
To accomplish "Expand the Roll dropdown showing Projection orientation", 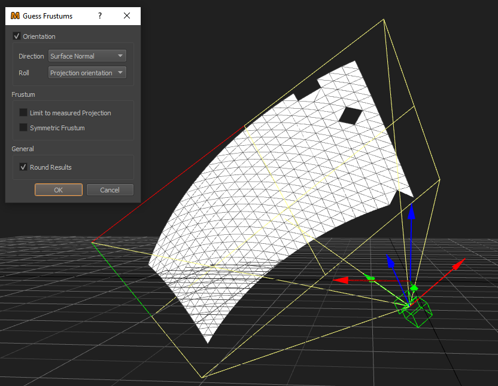I will point(87,73).
